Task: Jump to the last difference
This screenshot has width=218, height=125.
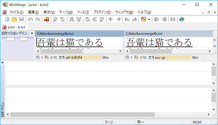Action: [x=102, y=19]
